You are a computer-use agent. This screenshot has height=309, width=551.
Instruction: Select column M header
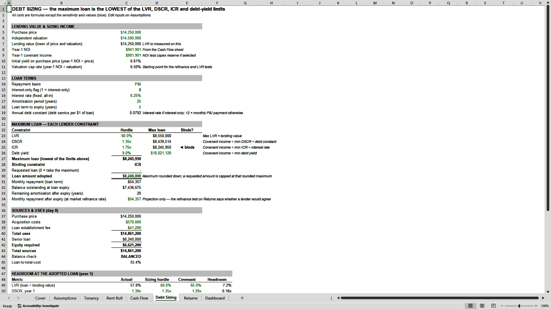(375, 3)
